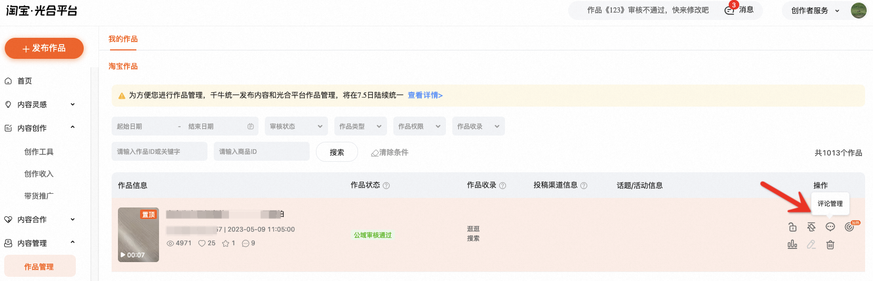Open the bar chart data icon
This screenshot has width=873, height=281.
[792, 244]
